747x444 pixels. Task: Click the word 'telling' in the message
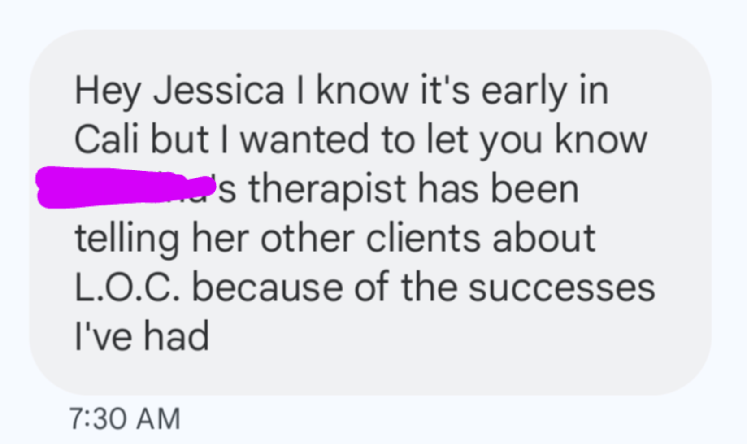127,239
